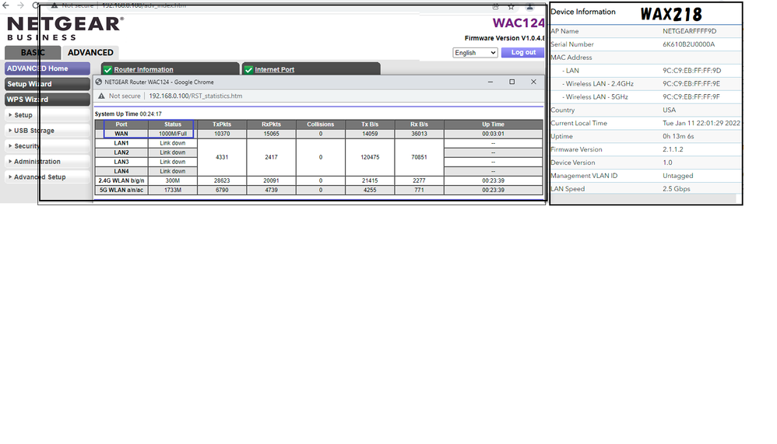Viewport: 777px width, 444px height.
Task: Switch to the ADVANCED tab
Action: click(90, 52)
